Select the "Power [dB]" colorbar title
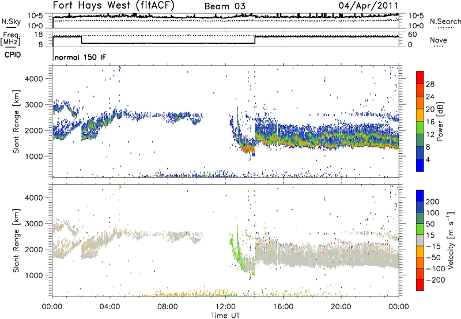Image resolution: width=461 pixels, height=319 pixels. click(x=440, y=121)
